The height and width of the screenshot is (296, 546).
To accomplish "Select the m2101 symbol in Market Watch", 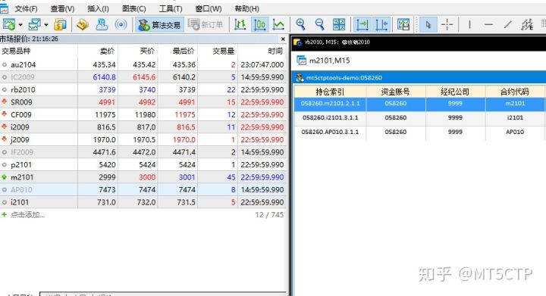I will point(143,177).
